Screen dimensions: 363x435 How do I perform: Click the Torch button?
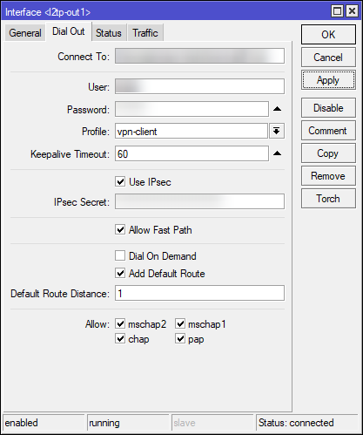coord(328,199)
